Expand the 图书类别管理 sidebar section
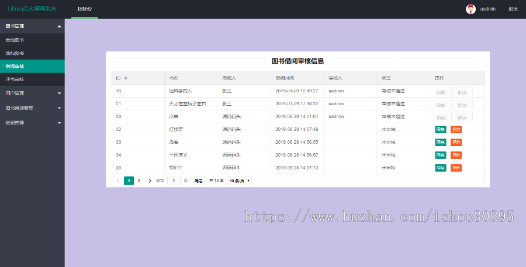The height and width of the screenshot is (267, 526). [32, 108]
